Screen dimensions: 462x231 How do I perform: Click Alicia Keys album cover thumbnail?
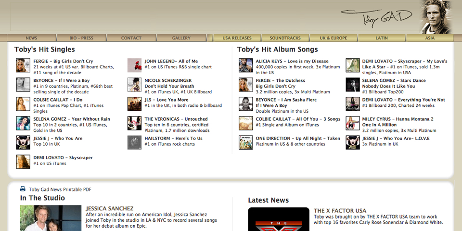pos(246,65)
